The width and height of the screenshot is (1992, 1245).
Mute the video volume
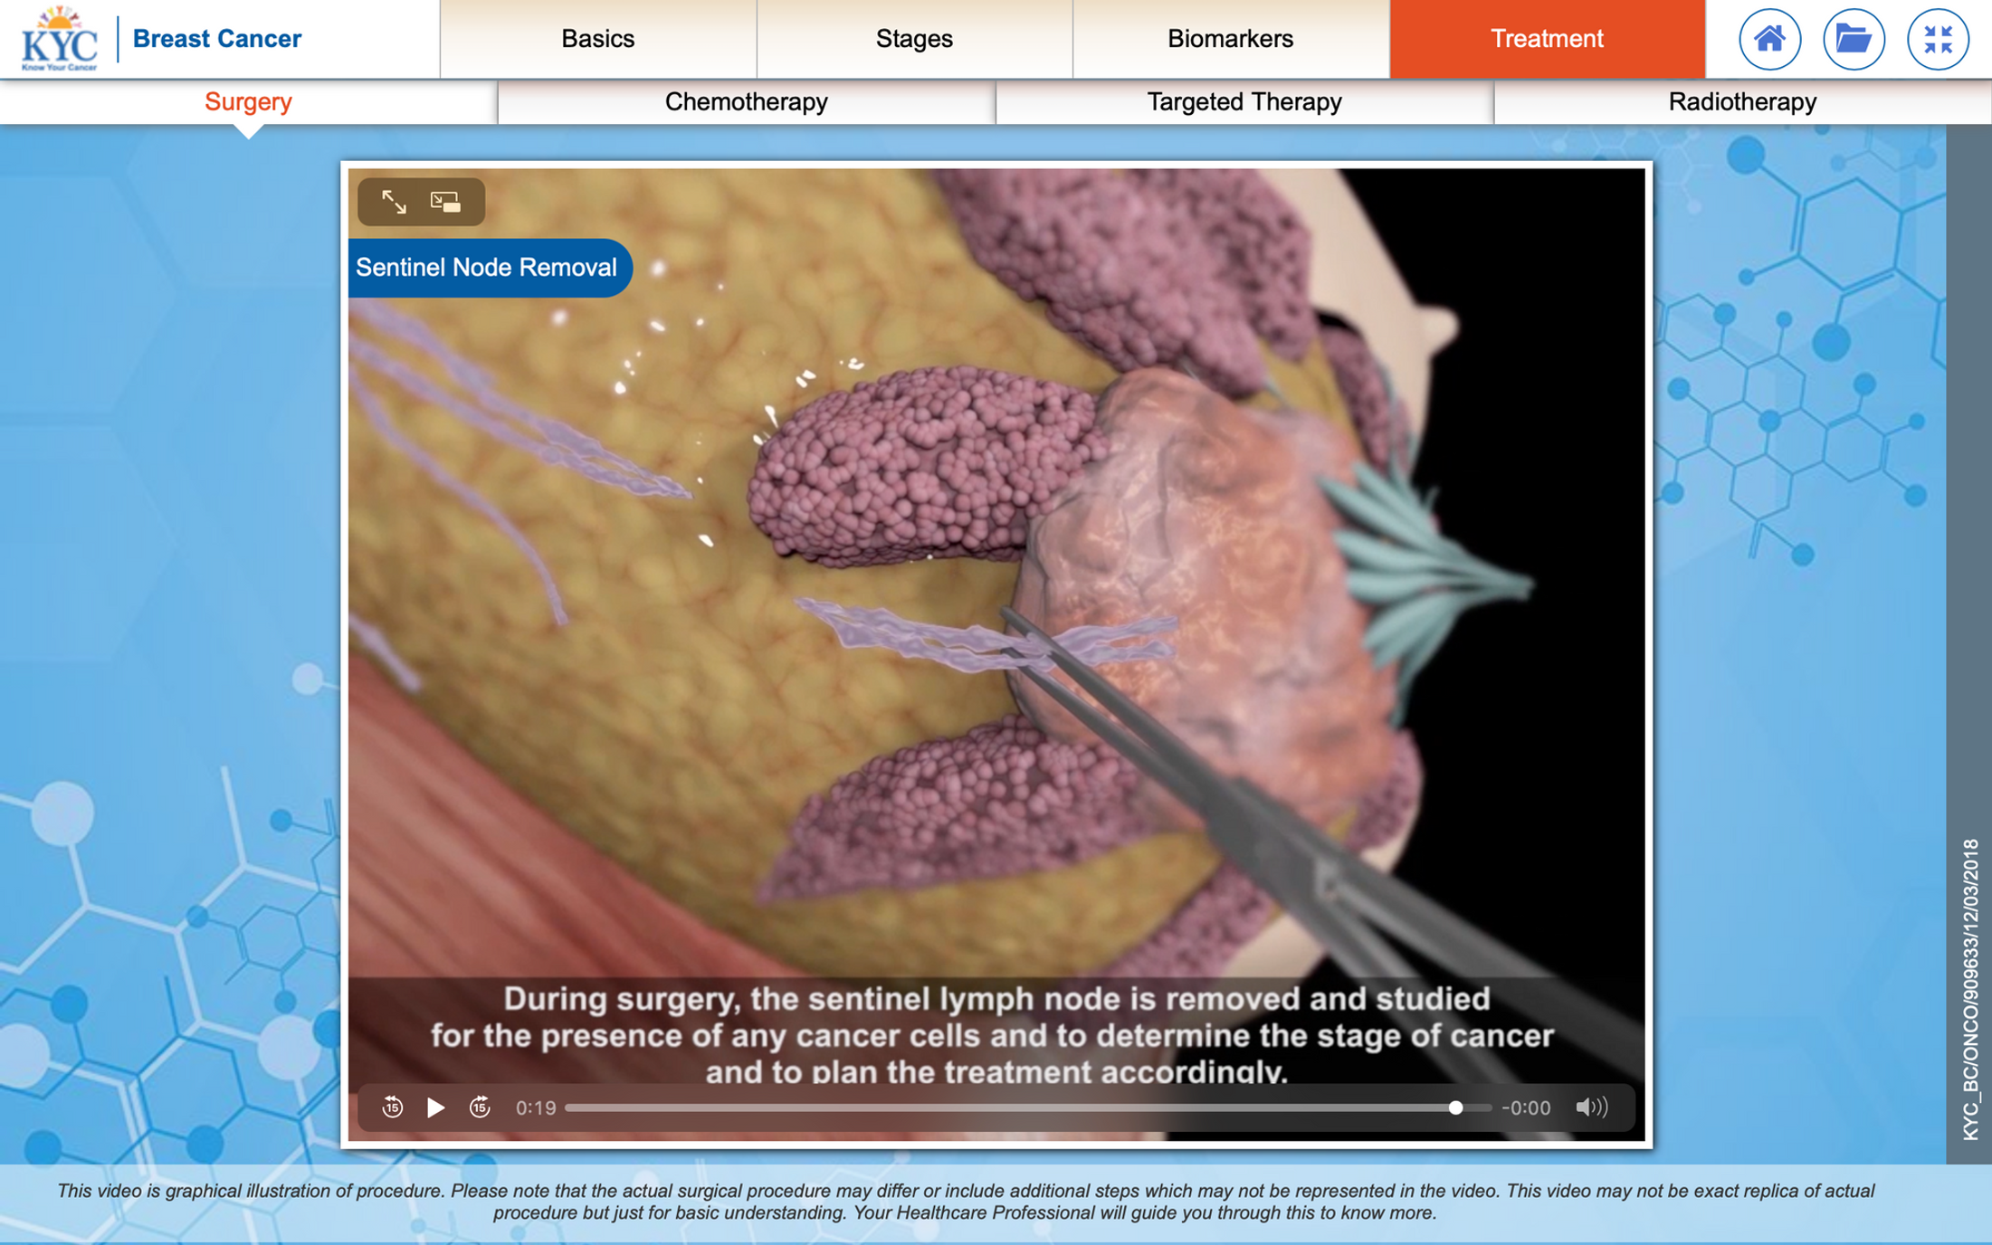[1590, 1107]
